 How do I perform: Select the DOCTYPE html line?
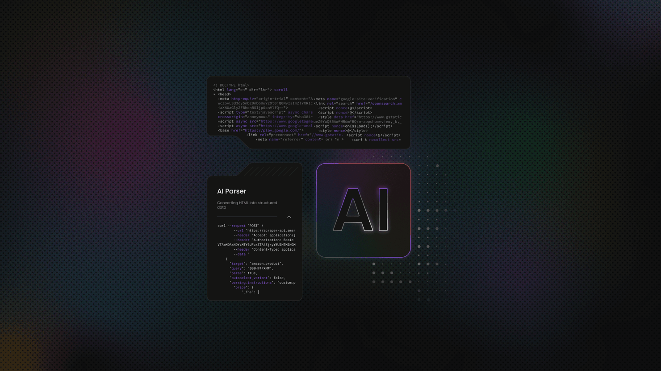click(x=231, y=85)
